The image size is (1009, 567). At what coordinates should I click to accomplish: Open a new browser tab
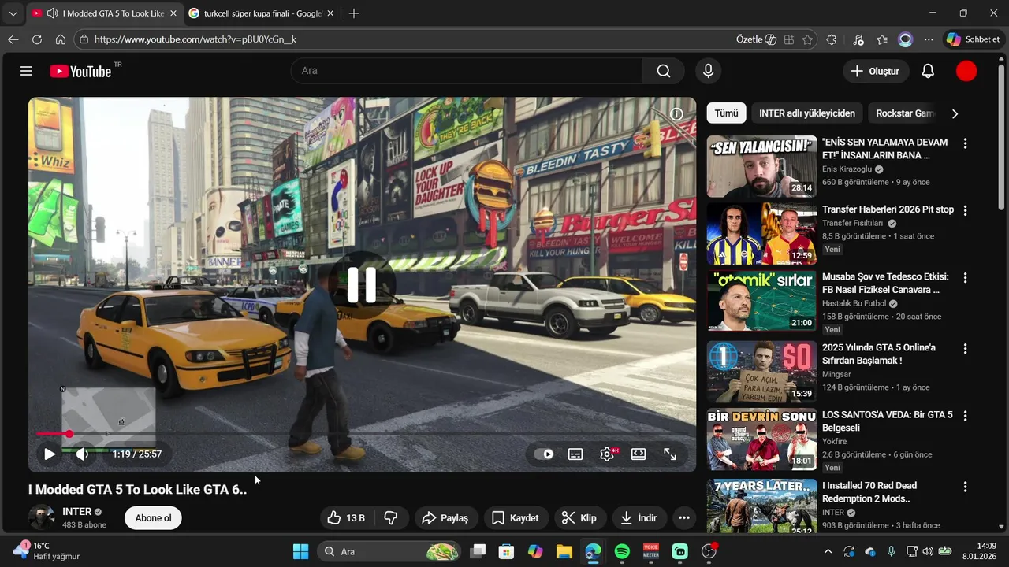click(x=354, y=13)
